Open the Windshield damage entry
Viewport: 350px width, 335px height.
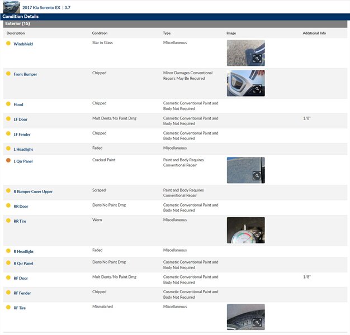23,44
